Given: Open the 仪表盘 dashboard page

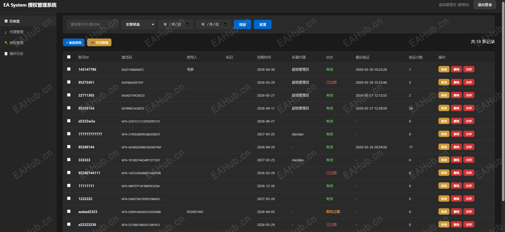Looking at the screenshot, I should coord(28,21).
